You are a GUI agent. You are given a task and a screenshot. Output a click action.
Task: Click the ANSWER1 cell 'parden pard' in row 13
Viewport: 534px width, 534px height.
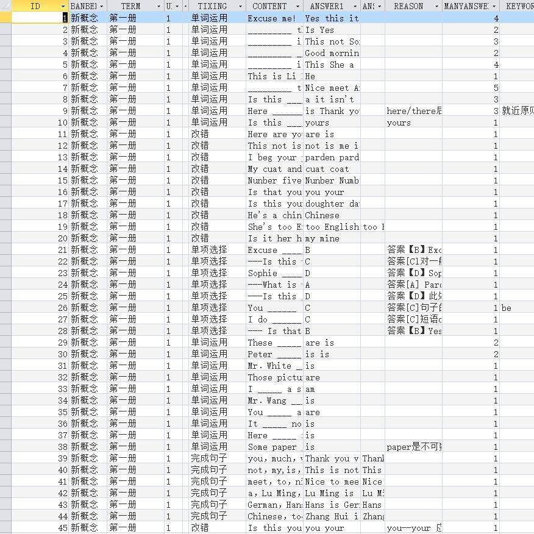pyautogui.click(x=332, y=157)
